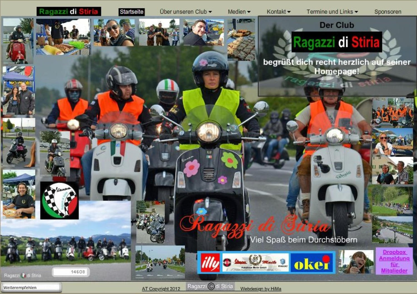
Task: Click the Ragazzi di Stiria header logo
Action: coord(69,11)
